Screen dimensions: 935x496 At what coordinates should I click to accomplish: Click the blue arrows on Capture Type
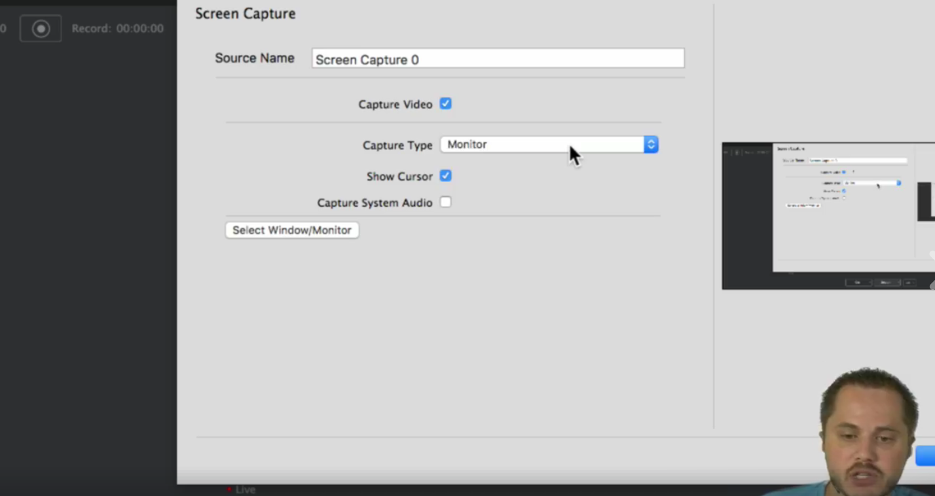pos(651,145)
